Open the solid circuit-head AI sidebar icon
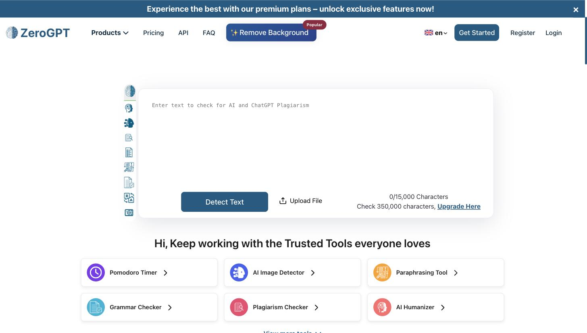This screenshot has height=333, width=587. point(129,123)
